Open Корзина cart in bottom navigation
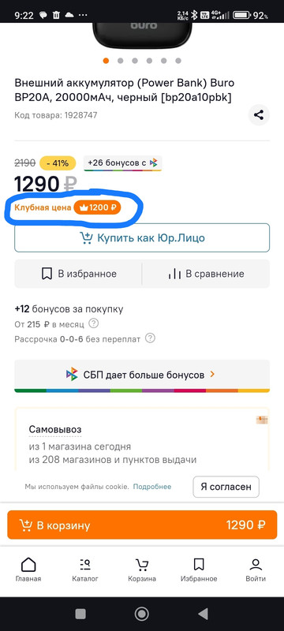The height and width of the screenshot is (631, 284). (142, 570)
